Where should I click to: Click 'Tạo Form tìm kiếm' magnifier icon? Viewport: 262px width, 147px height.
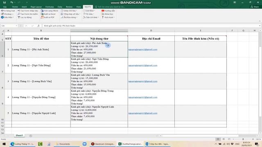tap(19, 14)
